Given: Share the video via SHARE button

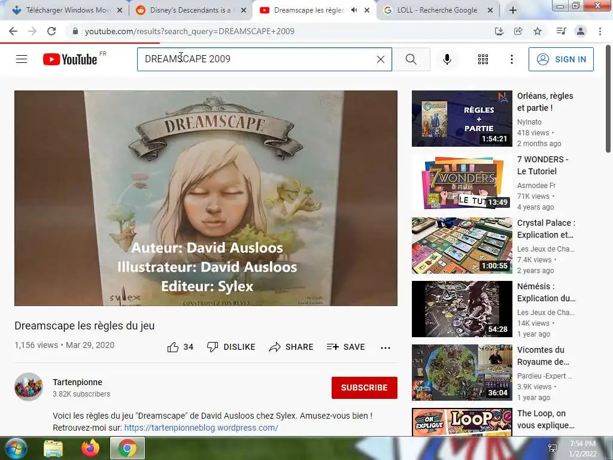Looking at the screenshot, I should 292,347.
